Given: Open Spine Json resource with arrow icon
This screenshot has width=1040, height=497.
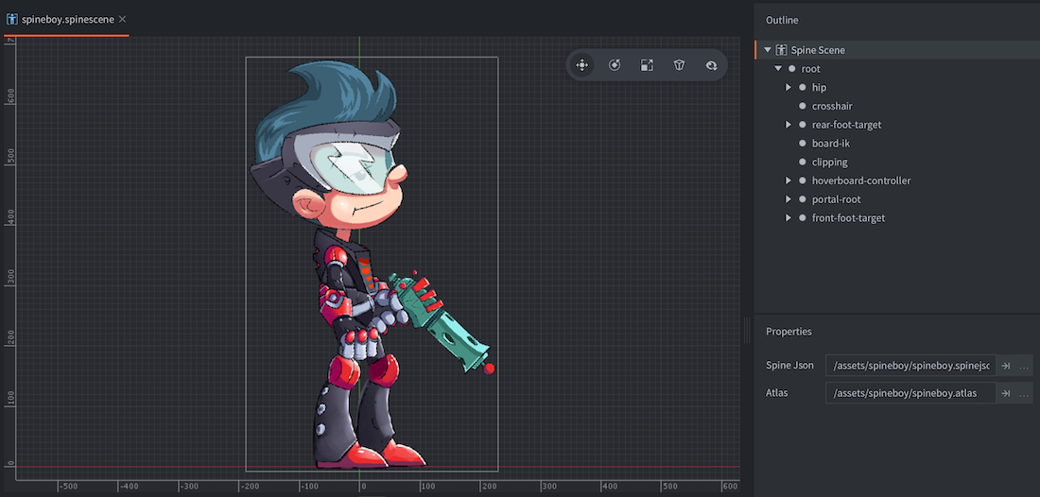Looking at the screenshot, I should click(1006, 366).
